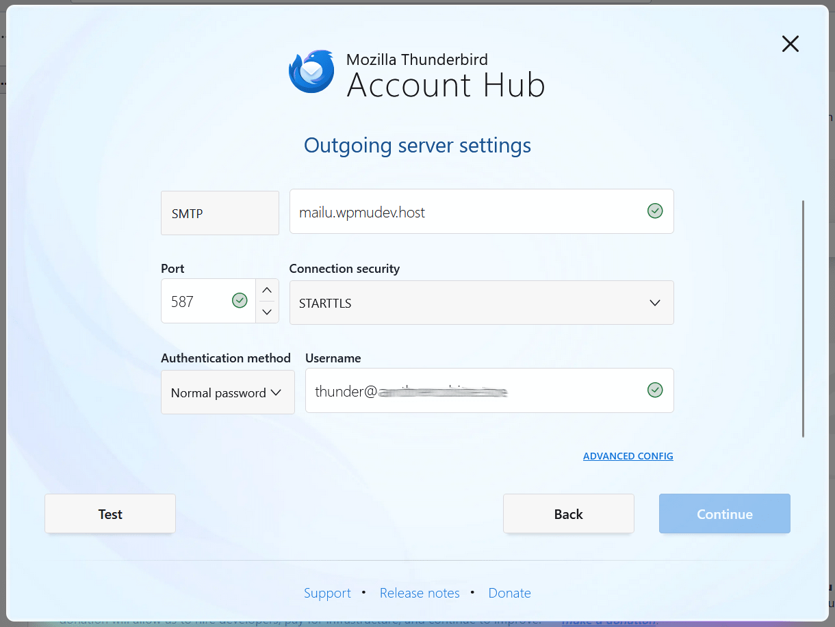835x627 pixels.
Task: Click the green validation checkmark inside the Port field
Action: pyautogui.click(x=240, y=300)
